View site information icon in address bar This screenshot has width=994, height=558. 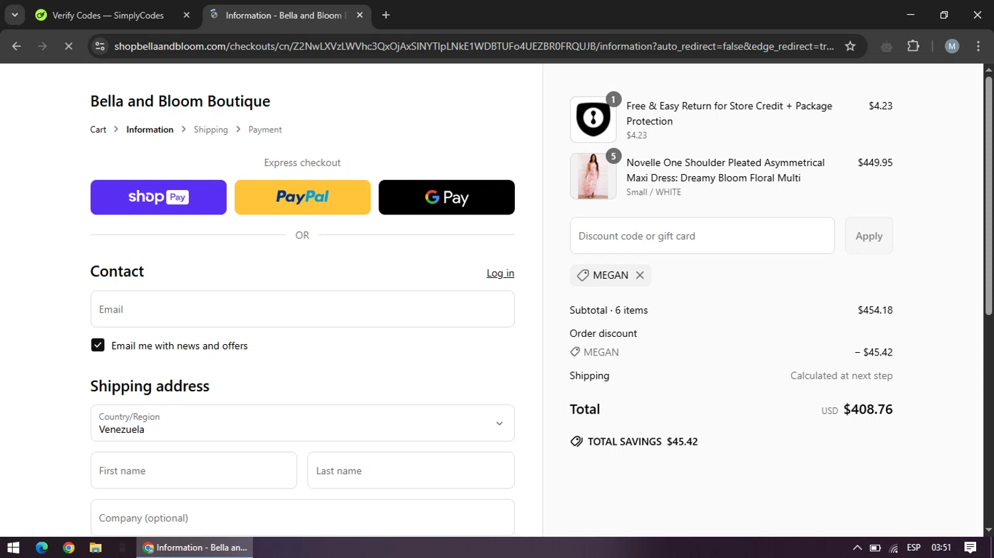pos(100,46)
